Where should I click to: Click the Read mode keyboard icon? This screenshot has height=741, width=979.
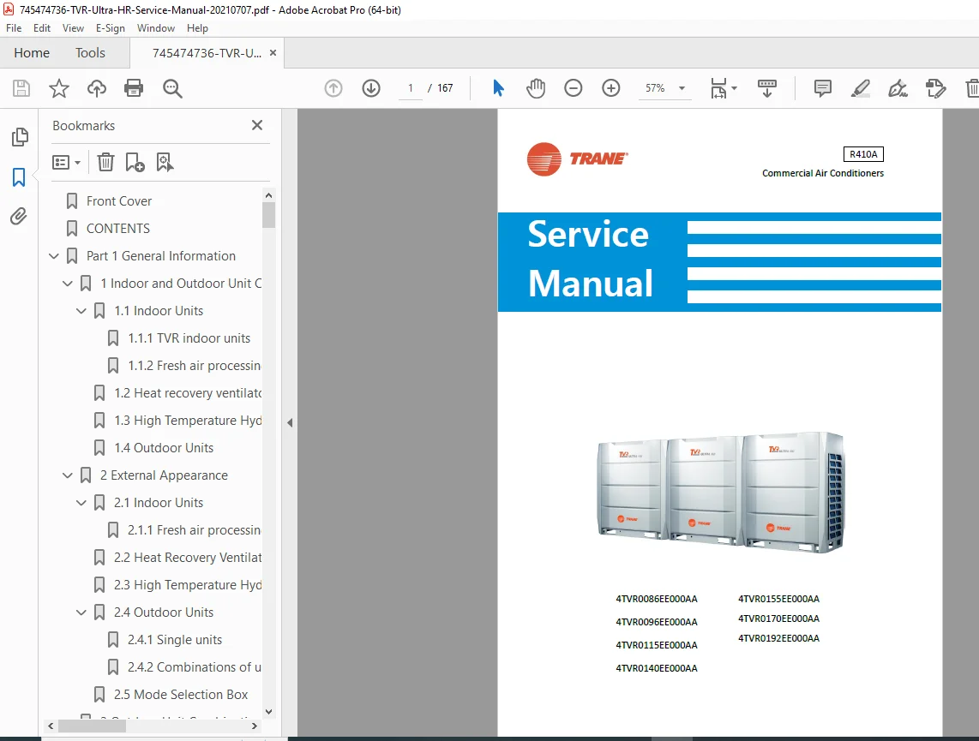coord(766,88)
